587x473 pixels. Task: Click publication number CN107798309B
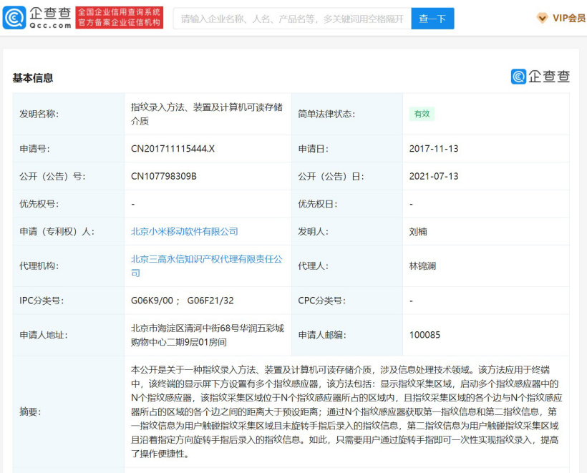164,176
